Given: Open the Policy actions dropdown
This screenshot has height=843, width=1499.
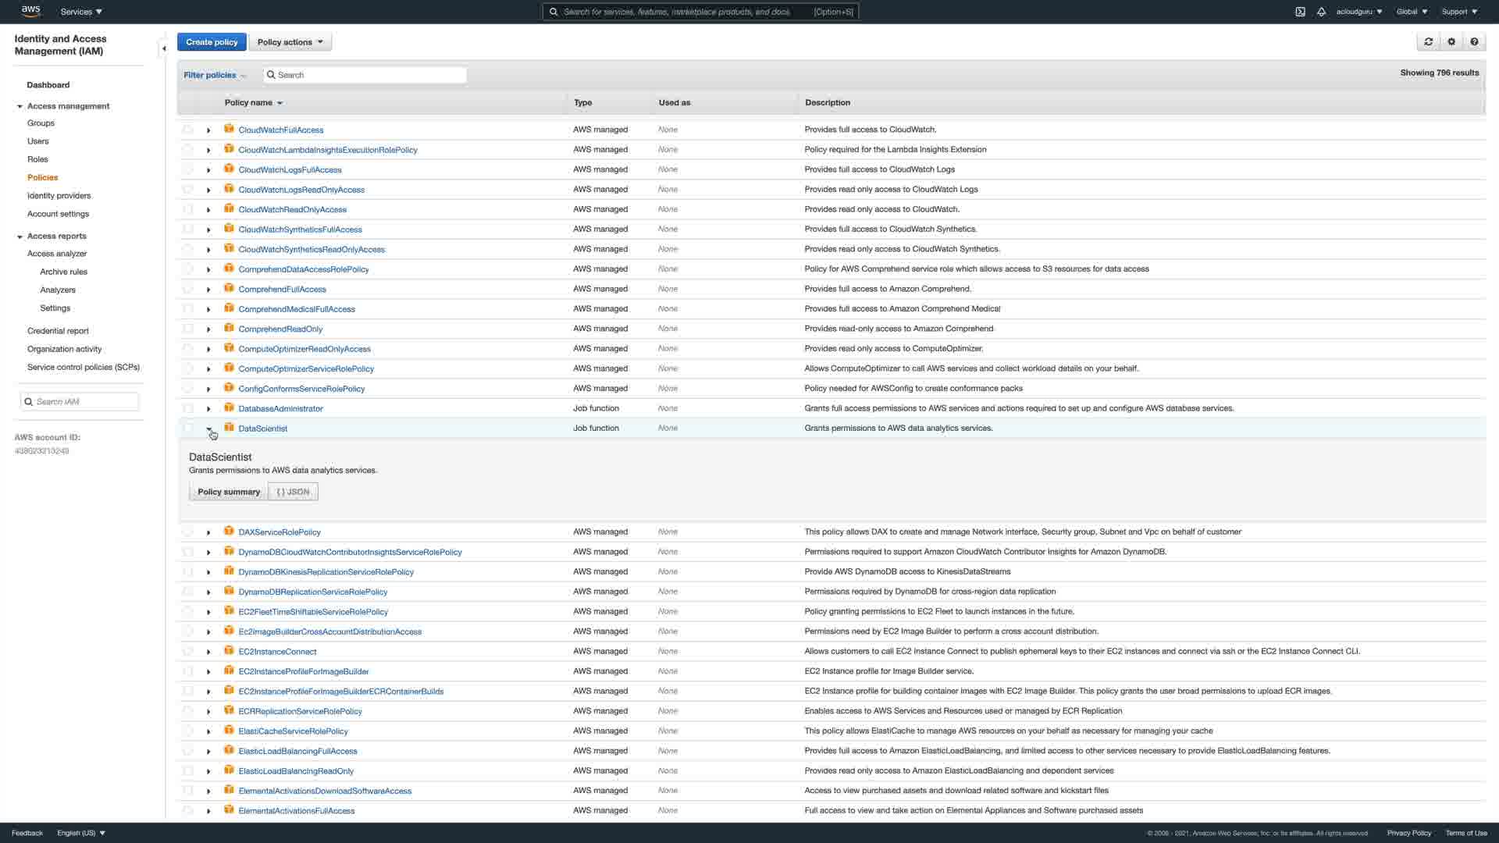Looking at the screenshot, I should coord(290,42).
